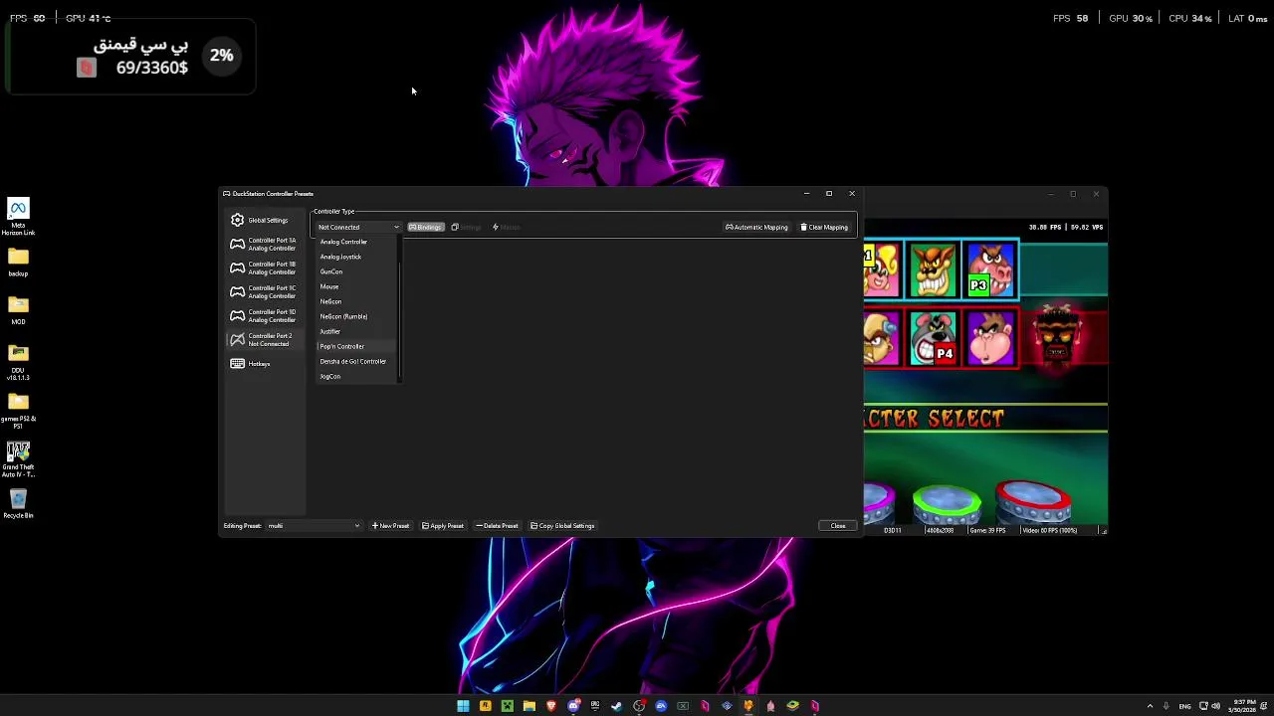Select the games PS2 & PS1 desktop folder
The image size is (1274, 716).
18,410
